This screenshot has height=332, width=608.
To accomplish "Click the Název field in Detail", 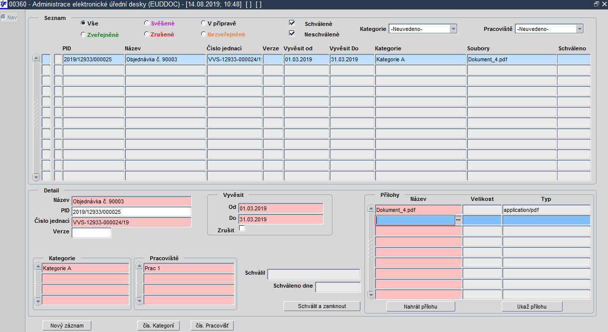I will coord(132,201).
